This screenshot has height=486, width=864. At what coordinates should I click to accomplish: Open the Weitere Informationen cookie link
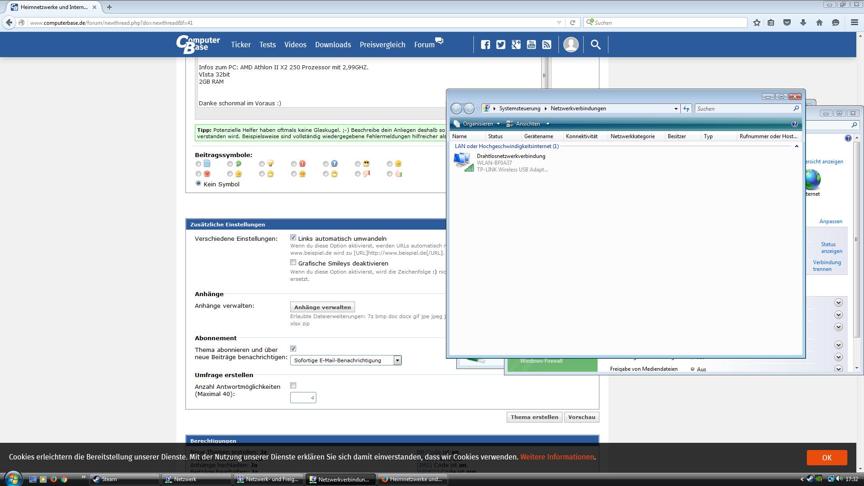click(557, 457)
